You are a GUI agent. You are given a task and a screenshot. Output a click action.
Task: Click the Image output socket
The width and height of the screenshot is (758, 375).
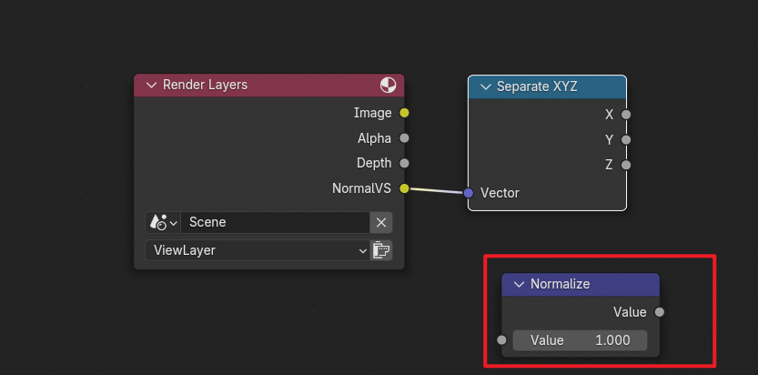coord(404,113)
